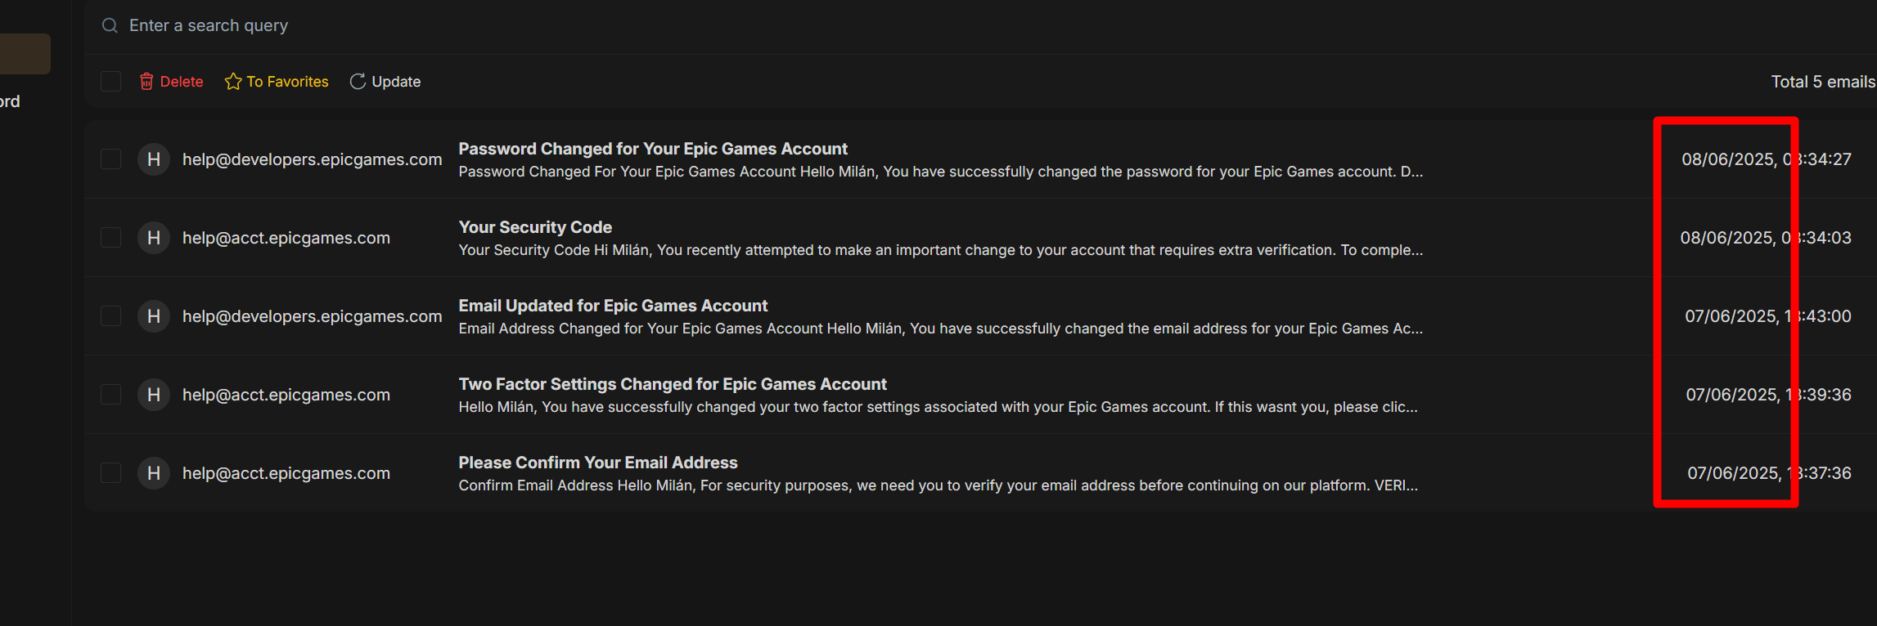Focus the search query input field

point(982,25)
